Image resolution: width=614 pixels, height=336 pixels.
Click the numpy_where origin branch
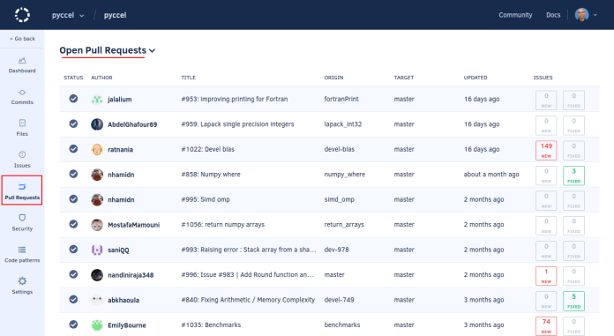(344, 175)
